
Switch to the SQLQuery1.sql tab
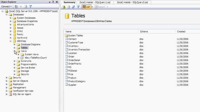[x=95, y=2]
